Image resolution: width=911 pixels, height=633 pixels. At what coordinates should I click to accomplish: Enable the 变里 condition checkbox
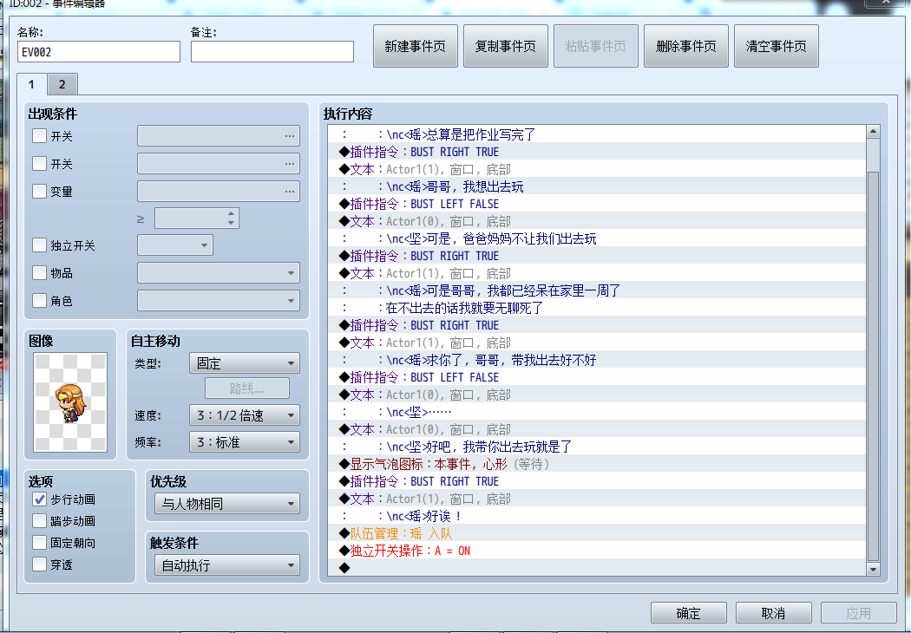[x=40, y=191]
